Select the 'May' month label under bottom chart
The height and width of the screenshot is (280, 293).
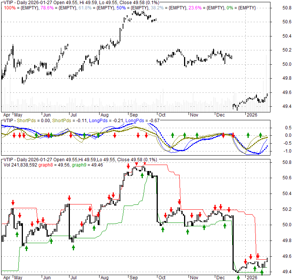point(18,278)
